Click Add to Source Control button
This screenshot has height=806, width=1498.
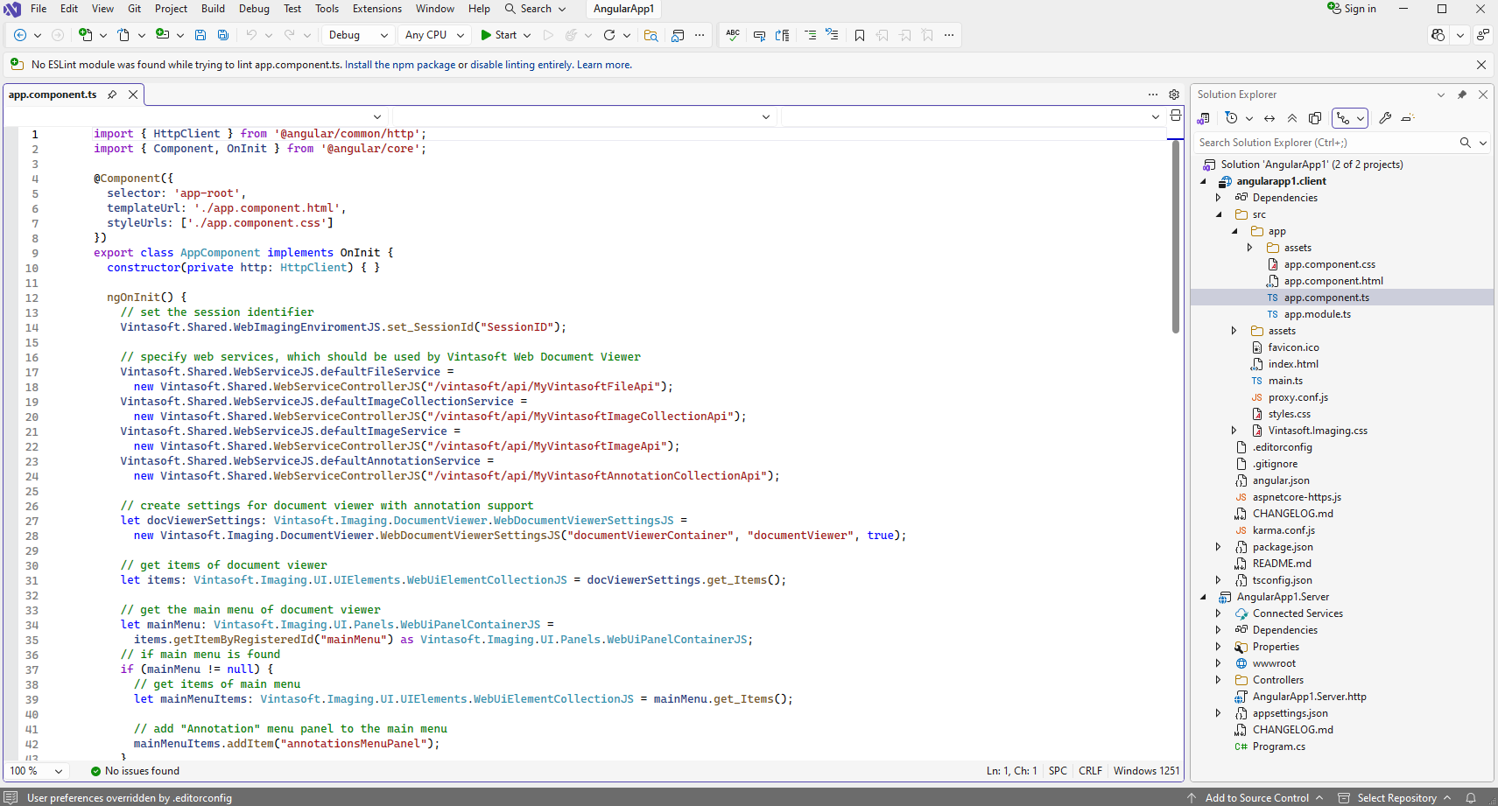coord(1256,798)
